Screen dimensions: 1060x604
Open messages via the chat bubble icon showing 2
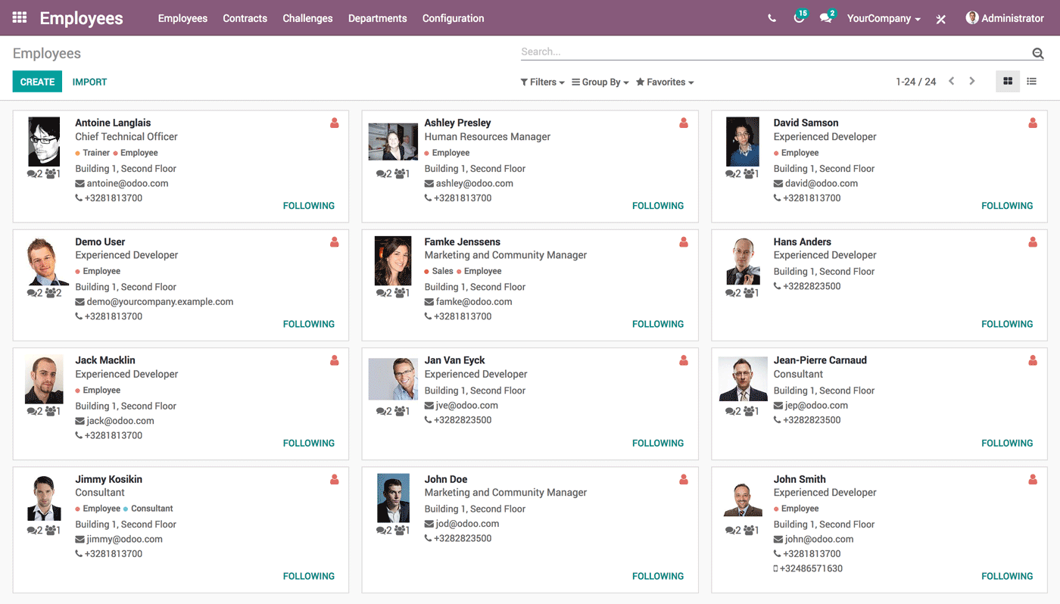[826, 17]
